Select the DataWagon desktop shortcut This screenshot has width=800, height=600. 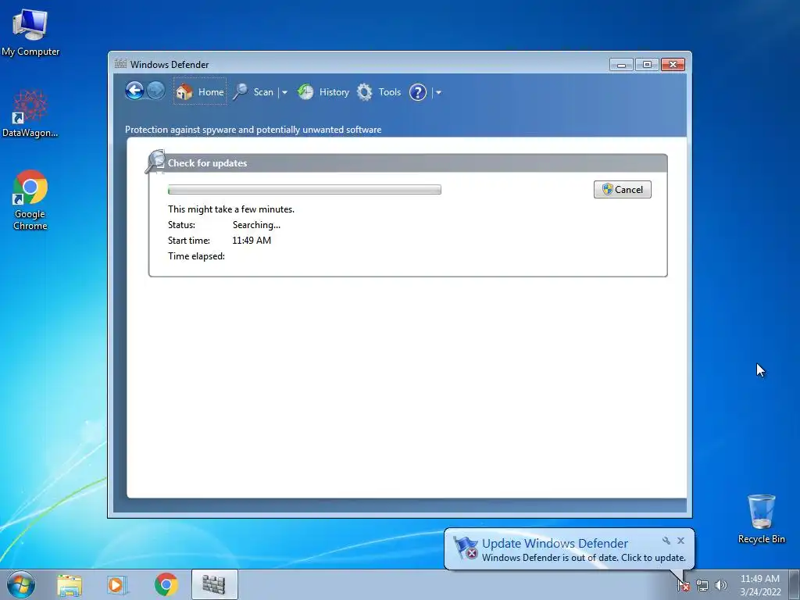(30, 113)
